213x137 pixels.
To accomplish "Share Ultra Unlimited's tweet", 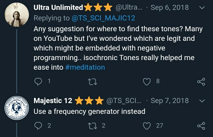I will [x=201, y=81].
